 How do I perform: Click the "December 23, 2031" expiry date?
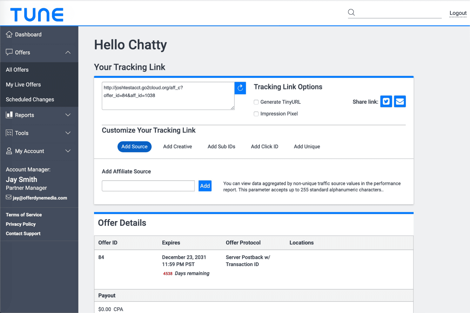pos(184,257)
